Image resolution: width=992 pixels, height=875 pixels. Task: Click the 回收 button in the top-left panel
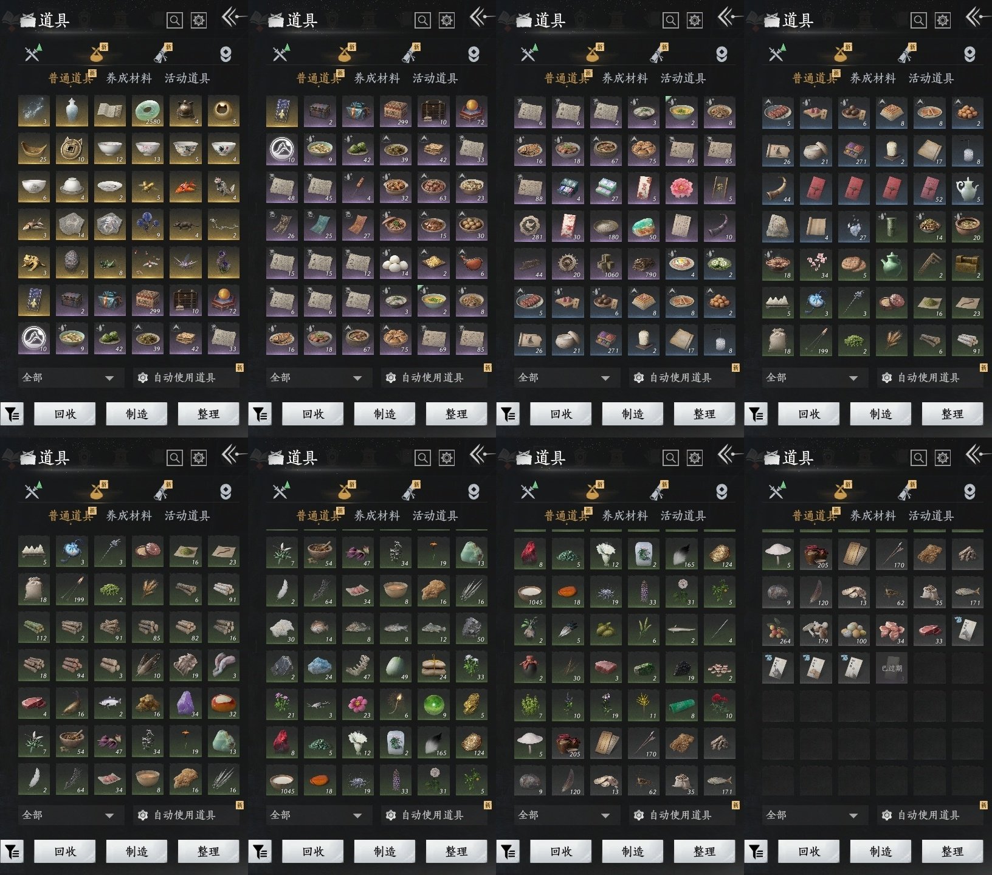coord(65,414)
